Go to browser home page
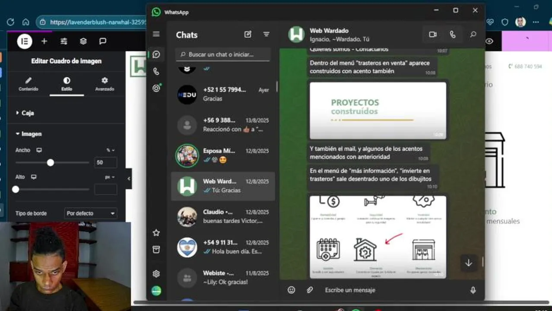This screenshot has height=311, width=552. (x=26, y=22)
